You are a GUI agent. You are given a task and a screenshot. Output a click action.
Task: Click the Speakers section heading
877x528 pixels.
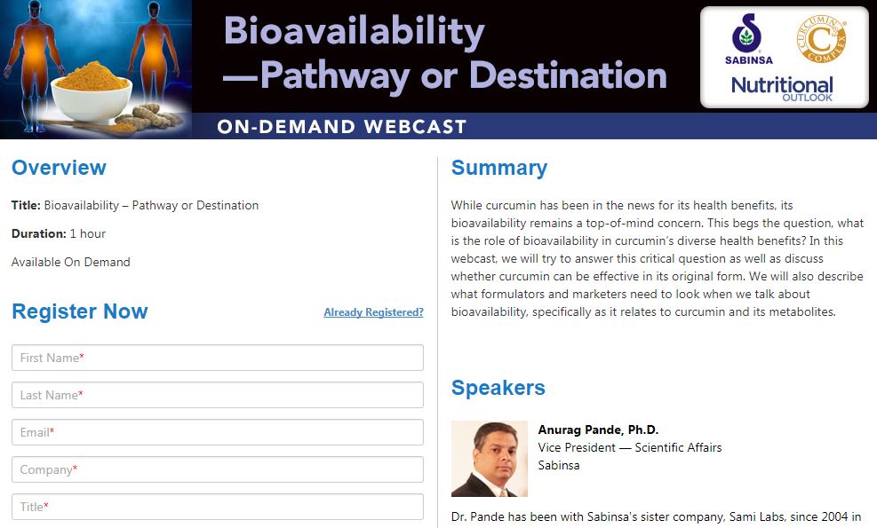pyautogui.click(x=498, y=388)
